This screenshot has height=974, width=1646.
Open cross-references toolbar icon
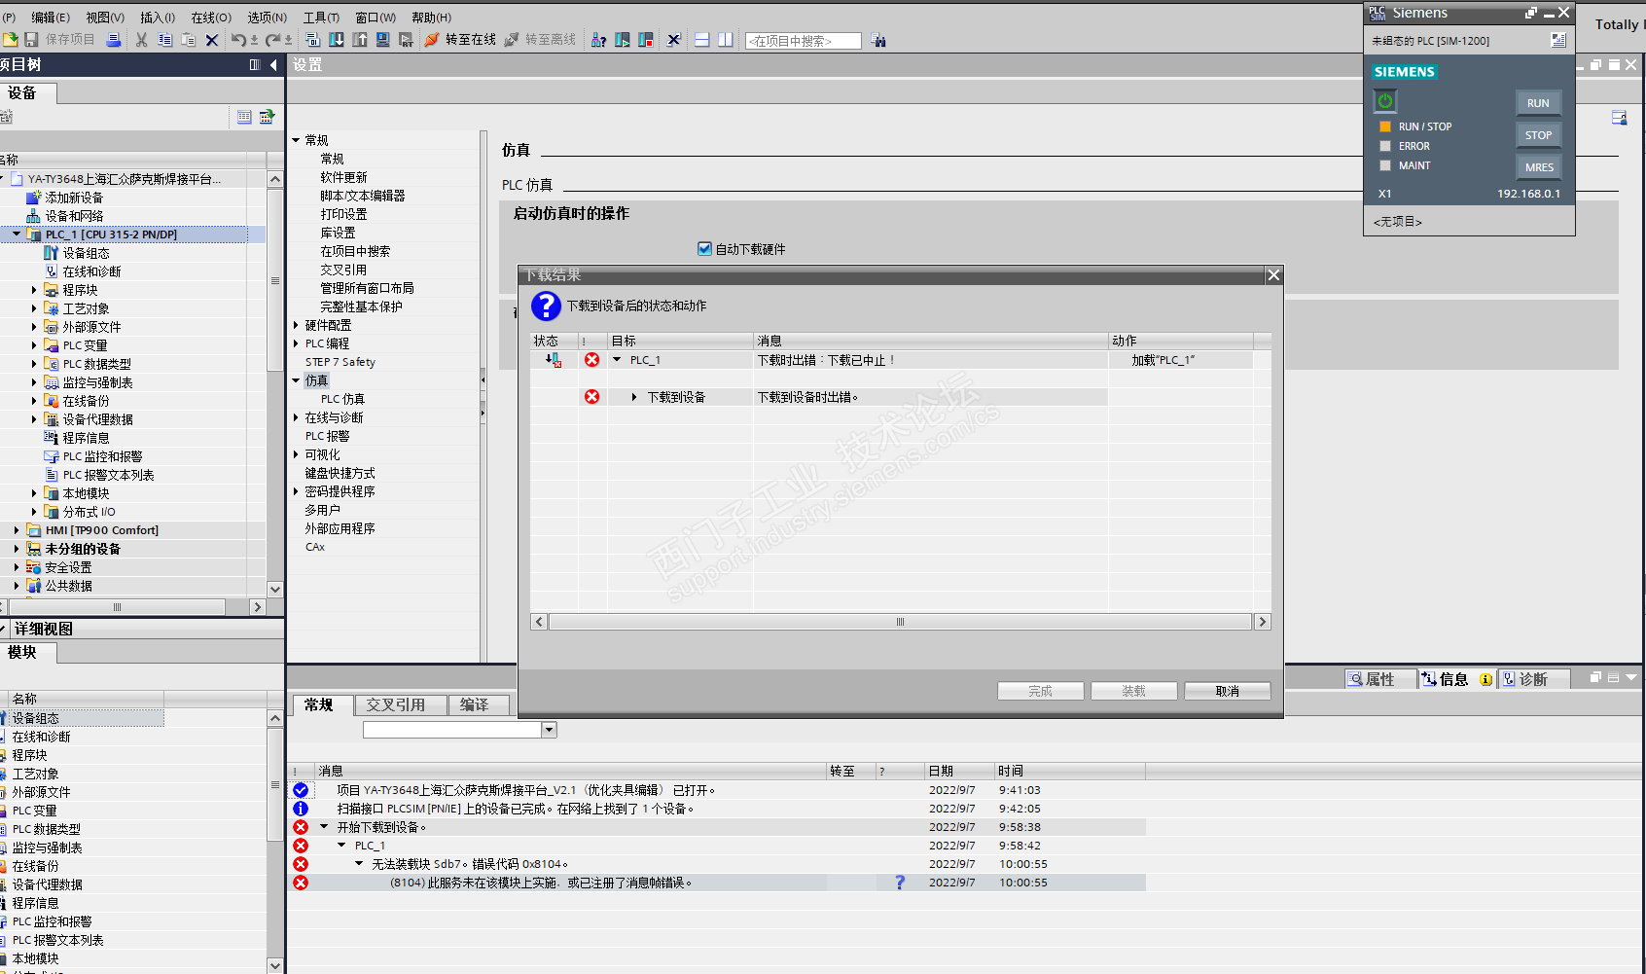[x=673, y=40]
